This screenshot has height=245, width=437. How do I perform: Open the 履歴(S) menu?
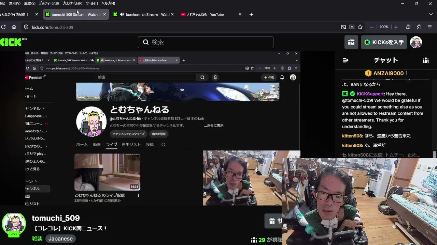pyautogui.click(x=30, y=3)
